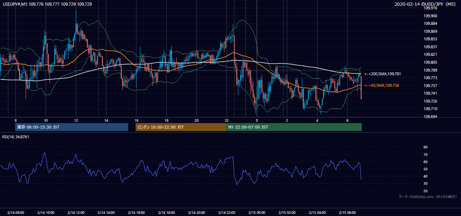Click the 2/15 02:00 time label
The width and height of the screenshot is (461, 216).
[x=287, y=213]
